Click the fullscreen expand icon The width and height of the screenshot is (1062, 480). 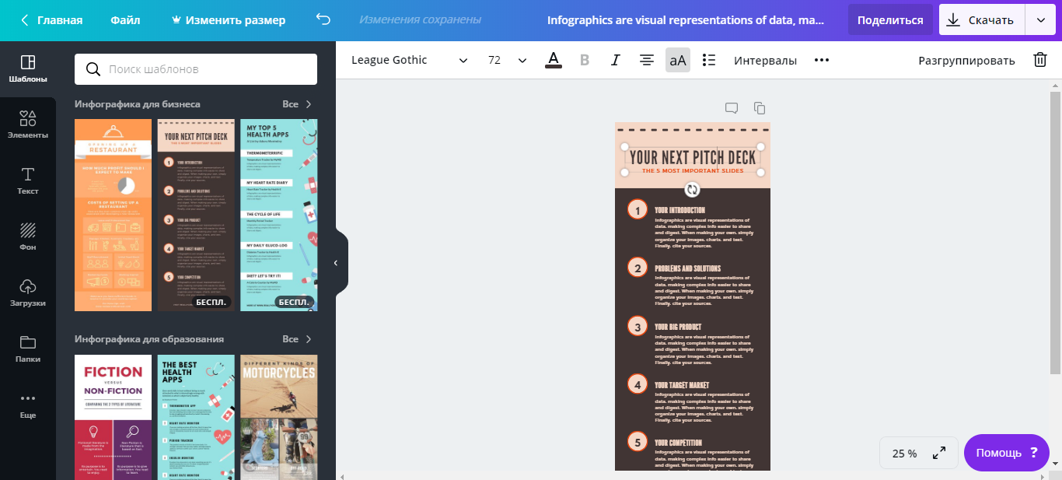(x=939, y=453)
